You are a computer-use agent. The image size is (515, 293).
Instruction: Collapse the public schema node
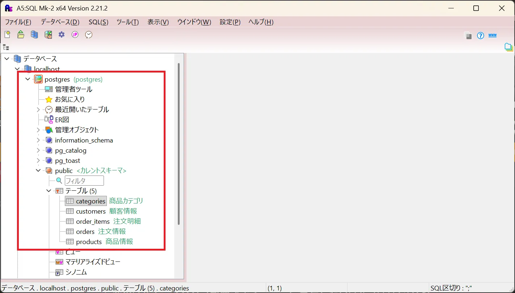coord(38,170)
